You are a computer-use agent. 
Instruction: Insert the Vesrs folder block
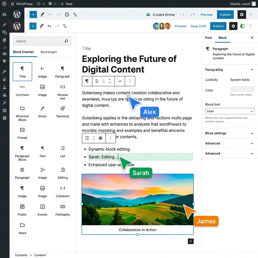22,229
